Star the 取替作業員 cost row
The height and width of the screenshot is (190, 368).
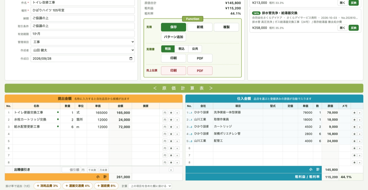click(354, 120)
